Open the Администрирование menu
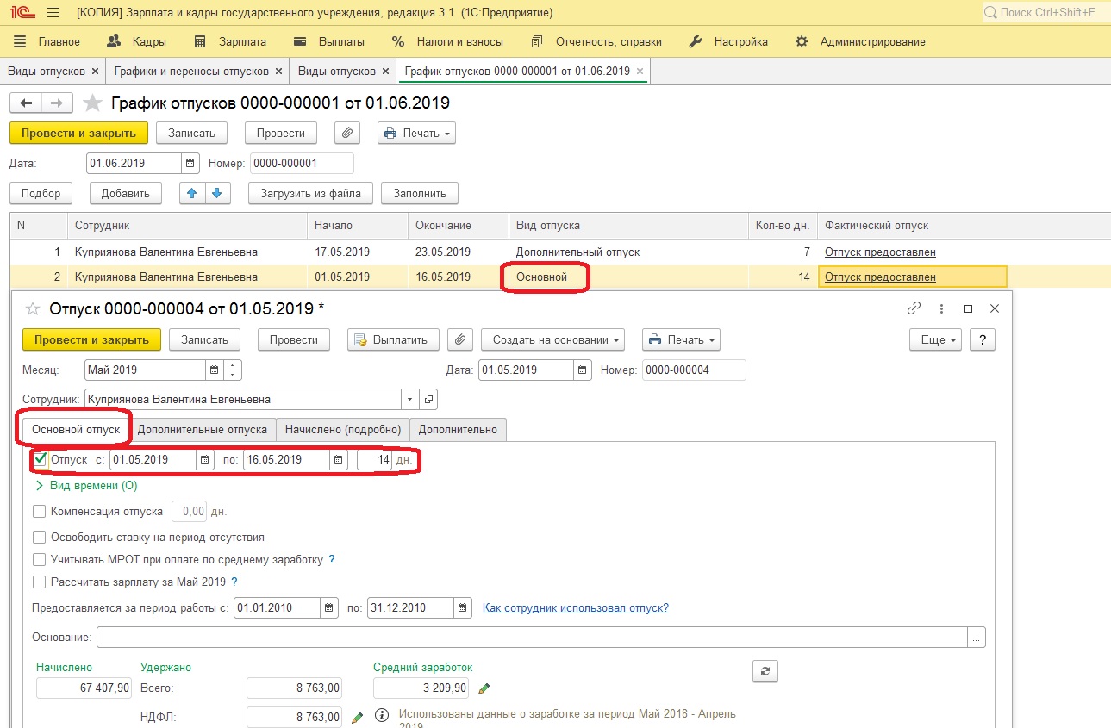The width and height of the screenshot is (1111, 728). pyautogui.click(x=860, y=41)
